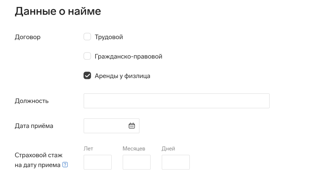The image size is (329, 176).
Task: Click the Дата приёма field label
Action: [x=34, y=126]
